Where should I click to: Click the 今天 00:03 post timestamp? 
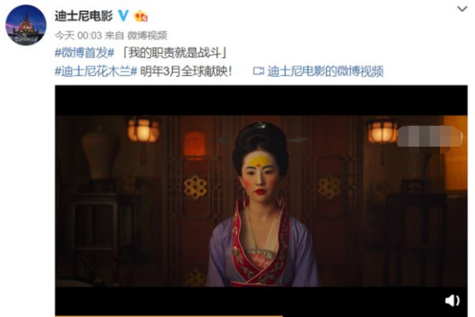(x=78, y=36)
